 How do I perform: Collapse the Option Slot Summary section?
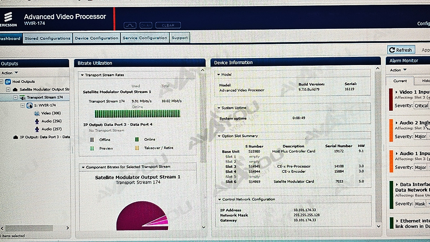pos(219,136)
